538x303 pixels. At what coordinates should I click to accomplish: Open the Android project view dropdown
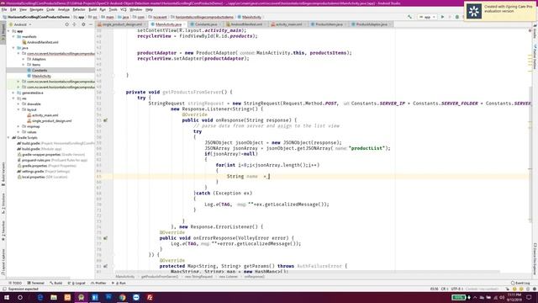[20, 24]
